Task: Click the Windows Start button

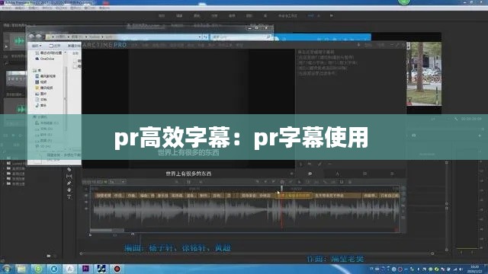Action: pos(6,269)
